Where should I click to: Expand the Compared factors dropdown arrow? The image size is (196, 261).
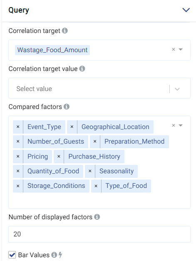(181, 125)
